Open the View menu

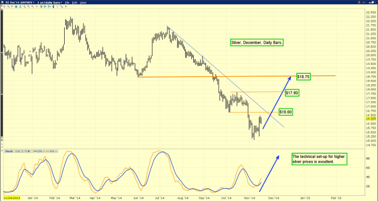[83, 2]
